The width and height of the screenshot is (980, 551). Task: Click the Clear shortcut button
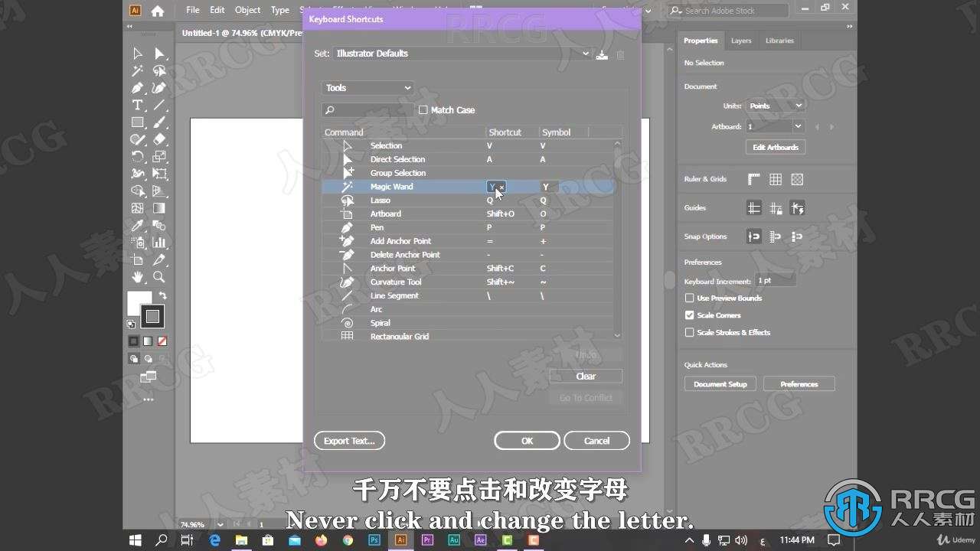tap(586, 377)
